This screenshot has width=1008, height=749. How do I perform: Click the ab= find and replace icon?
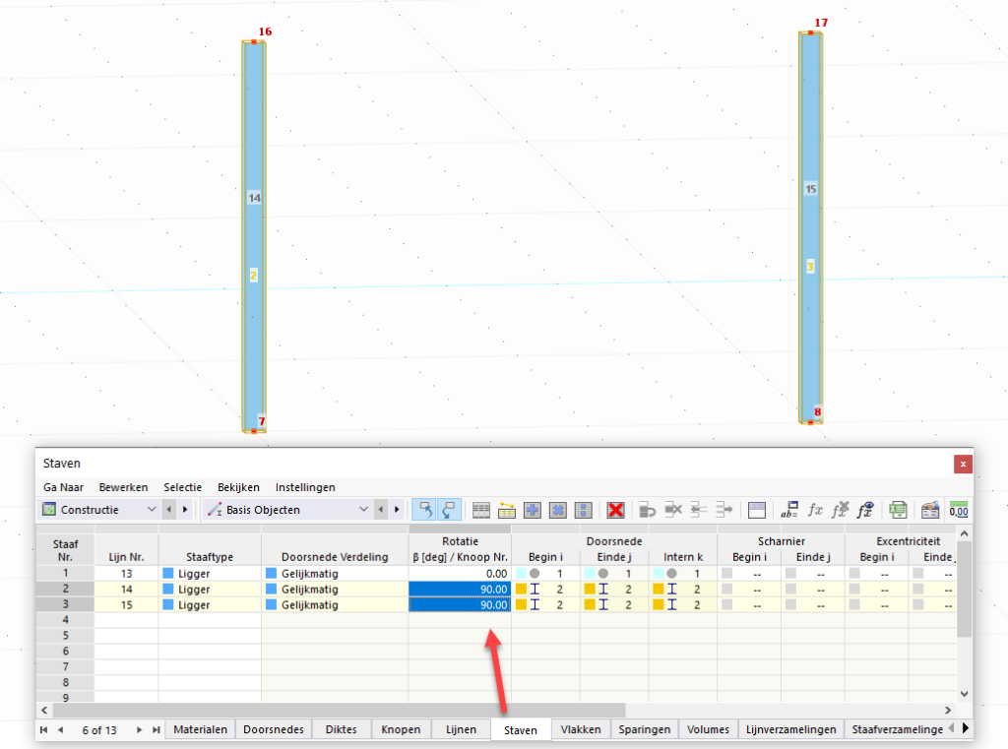coord(788,510)
